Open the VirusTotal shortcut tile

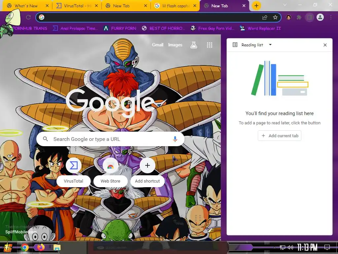coord(74,173)
